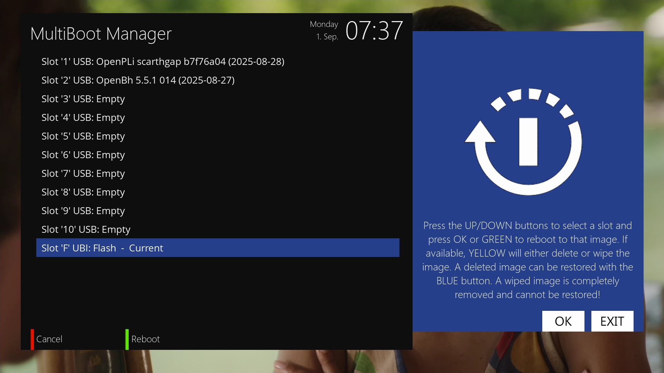Click the Monday 1. Sep. date
Image resolution: width=664 pixels, height=373 pixels.
tap(324, 30)
